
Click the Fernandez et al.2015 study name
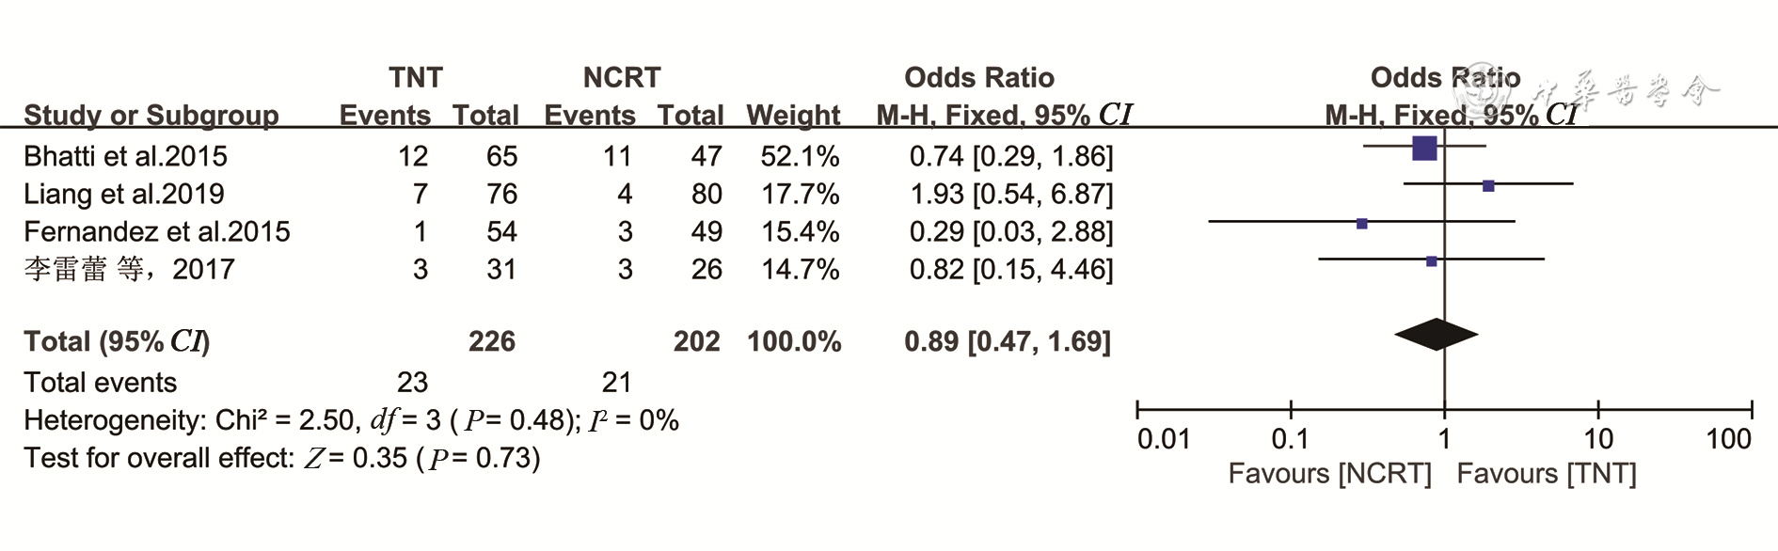(156, 231)
